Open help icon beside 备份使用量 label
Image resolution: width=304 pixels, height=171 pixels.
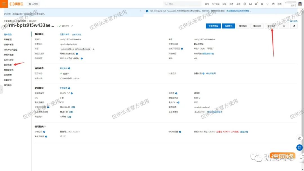click(180, 132)
